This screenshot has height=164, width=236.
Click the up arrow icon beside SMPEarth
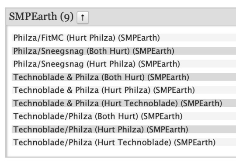point(83,17)
